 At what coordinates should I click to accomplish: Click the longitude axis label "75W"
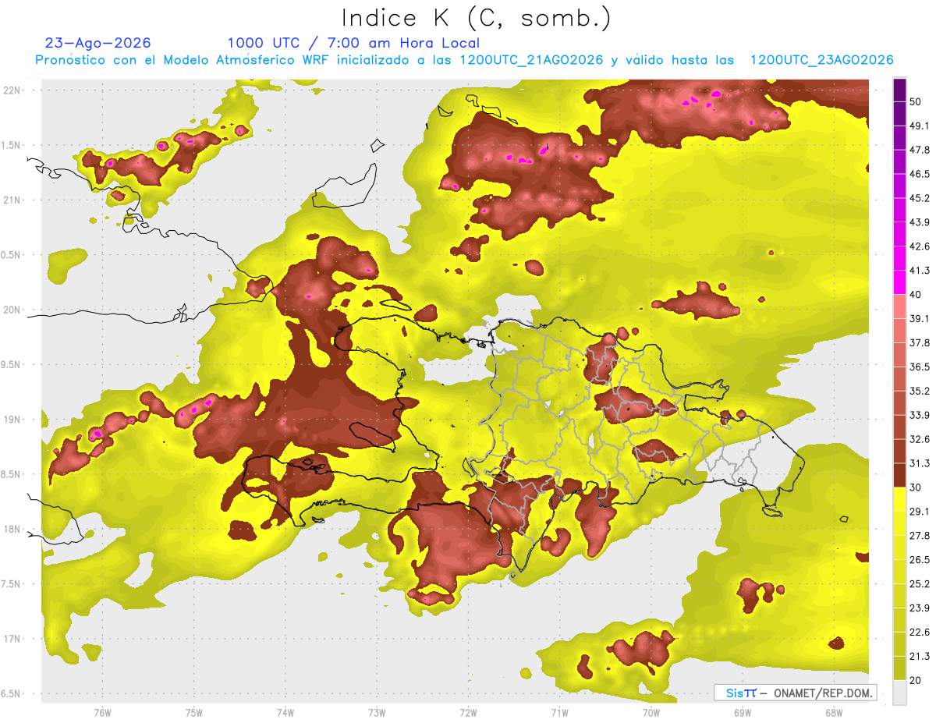[193, 712]
